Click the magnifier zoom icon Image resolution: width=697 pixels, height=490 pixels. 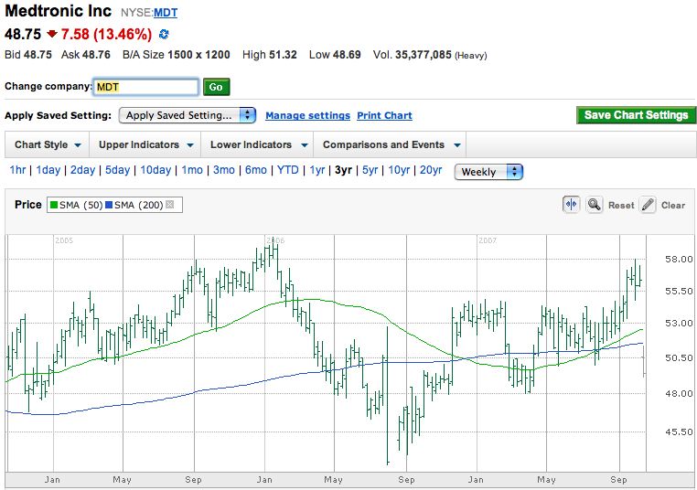coord(595,205)
